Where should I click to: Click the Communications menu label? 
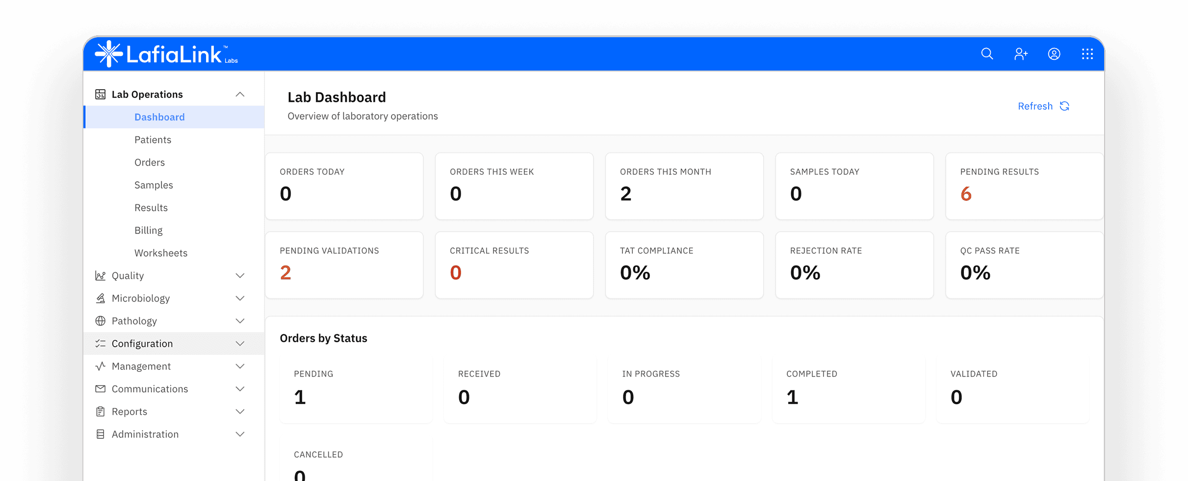pyautogui.click(x=150, y=389)
